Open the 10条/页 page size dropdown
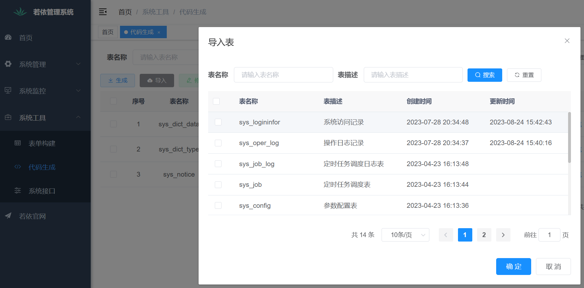Viewport: 584px width, 288px height. tap(405, 235)
